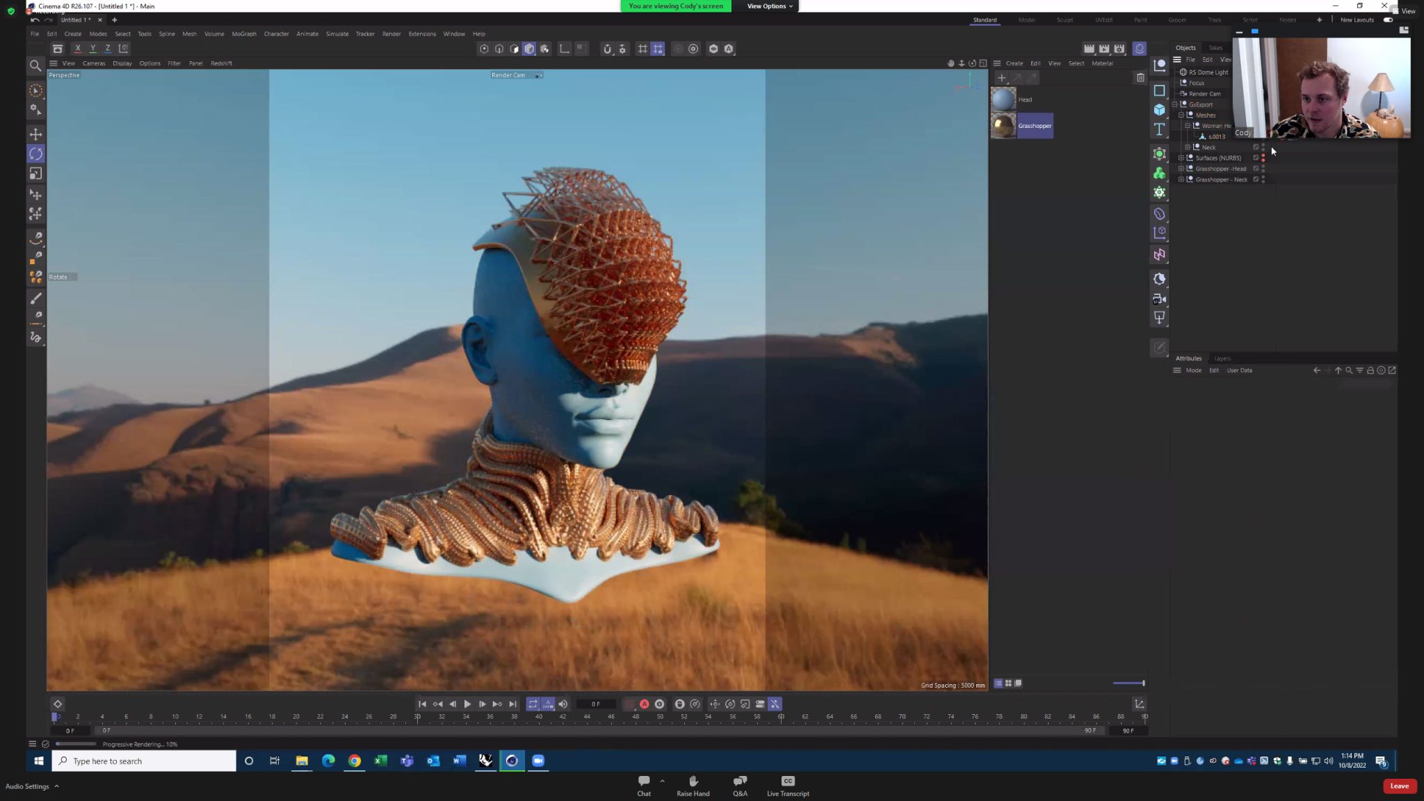Toggle the enable snap magnet icon
This screenshot has height=801, width=1424.
[x=607, y=49]
